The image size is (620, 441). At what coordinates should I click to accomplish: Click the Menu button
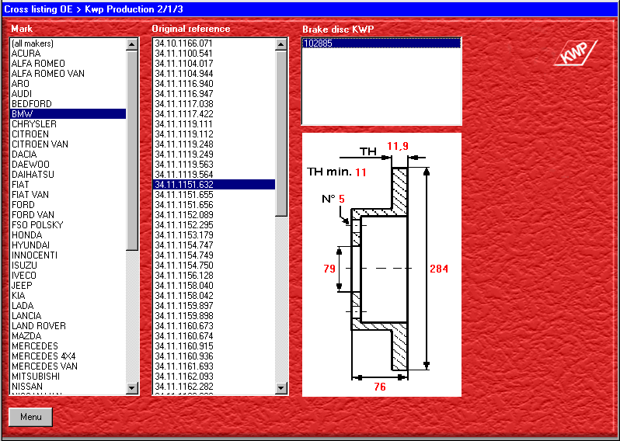tap(30, 417)
